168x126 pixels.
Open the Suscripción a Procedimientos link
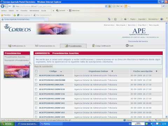coord(16,61)
